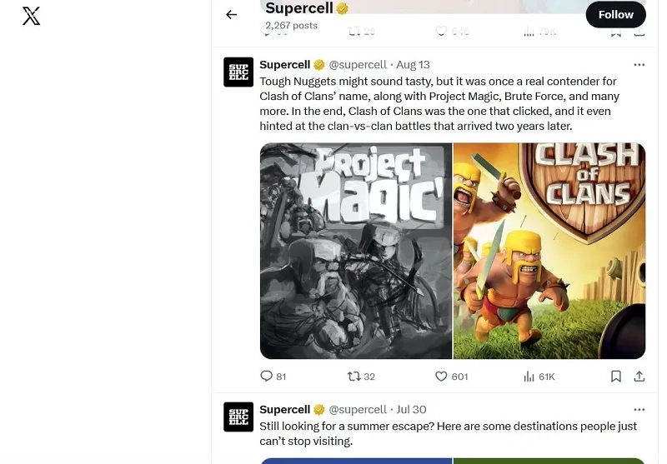Screen dimensions: 667x464
Task: Open the Project Magic image
Action: [356, 251]
